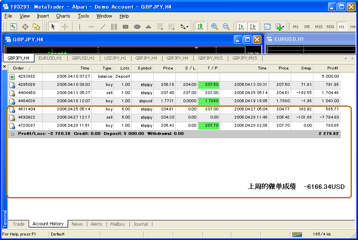Viewport: 358px width, 240px height.
Task: Switch to M1 timeframe
Action: pyautogui.click(x=296, y=27)
